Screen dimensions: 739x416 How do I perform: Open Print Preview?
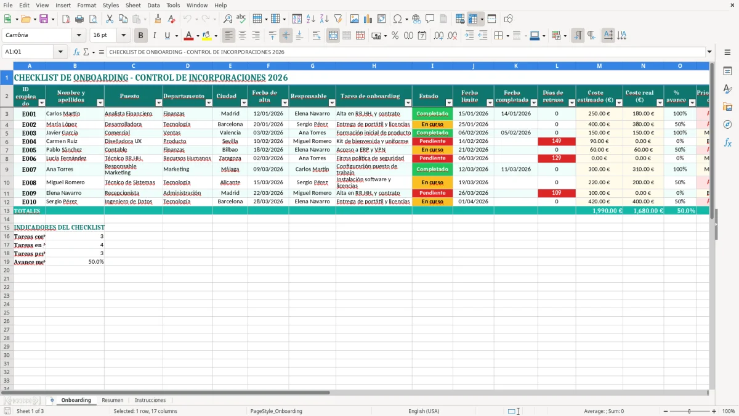93,19
